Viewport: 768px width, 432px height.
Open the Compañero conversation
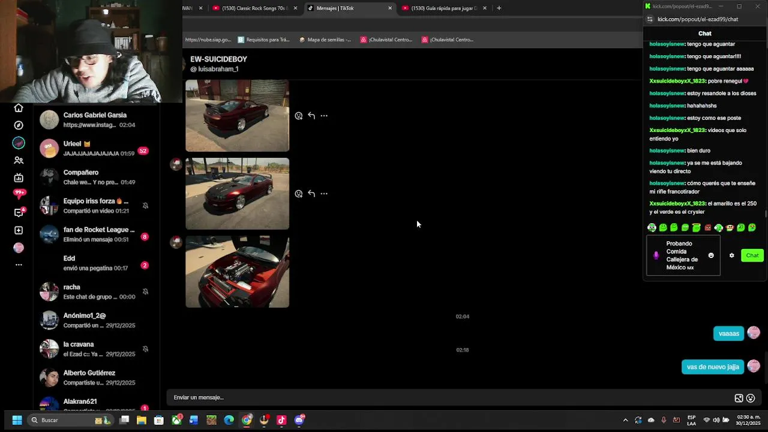pos(96,177)
